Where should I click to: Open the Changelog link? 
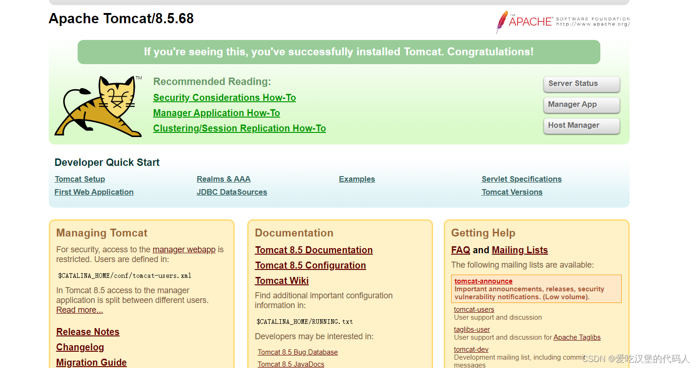pyautogui.click(x=80, y=347)
